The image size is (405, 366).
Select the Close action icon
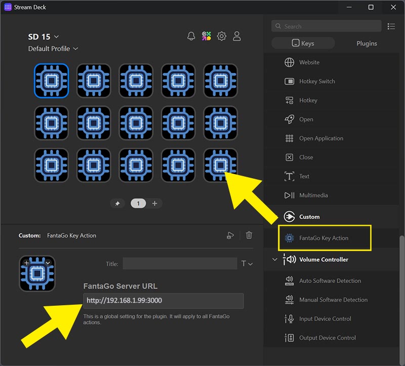[289, 157]
